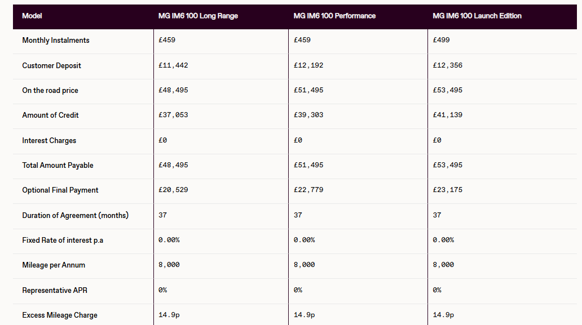Click the MG IM6 100 Launch Edition header

click(477, 16)
